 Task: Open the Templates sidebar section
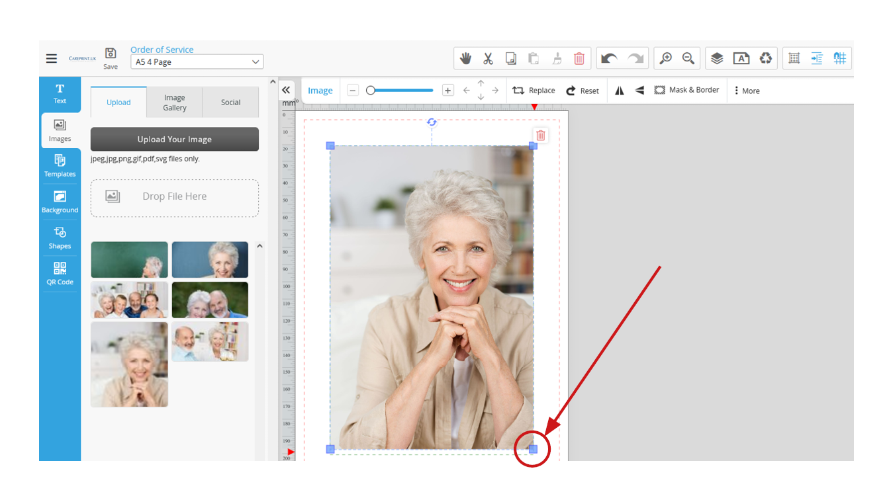60,165
